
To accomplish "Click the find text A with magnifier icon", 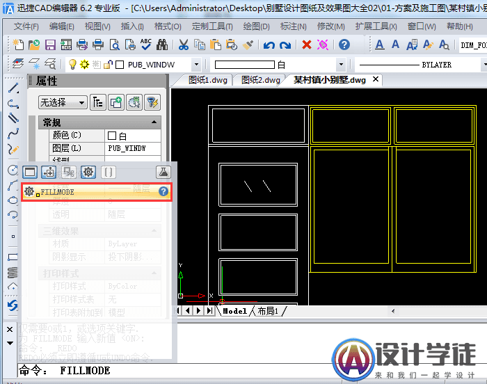I will click(444, 45).
